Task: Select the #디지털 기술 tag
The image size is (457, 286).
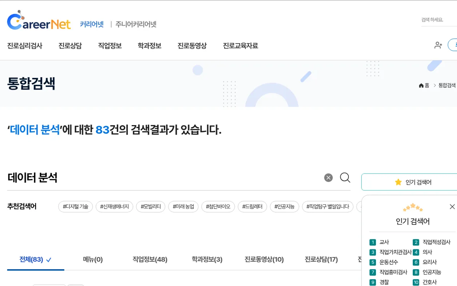Action: [x=75, y=207]
